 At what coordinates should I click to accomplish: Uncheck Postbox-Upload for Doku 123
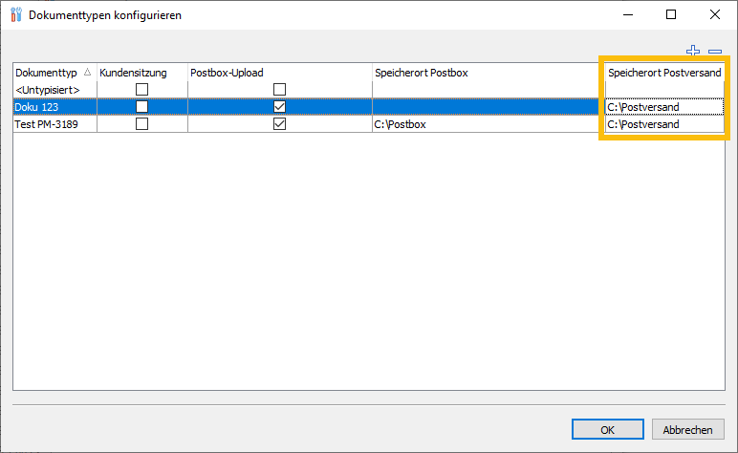pos(279,107)
